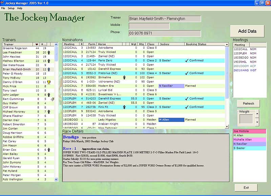Toggle Confirmed checkmark for Pretorius (NZ)
The height and width of the screenshot is (196, 271).
pyautogui.click(x=187, y=73)
